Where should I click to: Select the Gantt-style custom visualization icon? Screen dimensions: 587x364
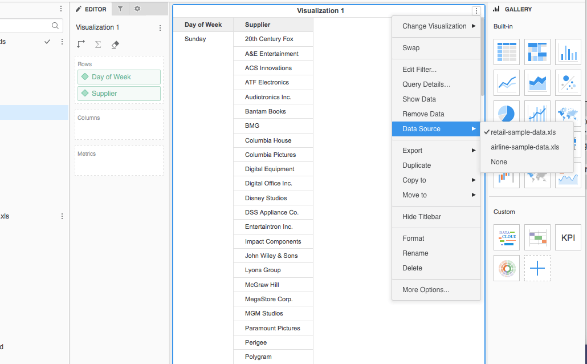537,237
